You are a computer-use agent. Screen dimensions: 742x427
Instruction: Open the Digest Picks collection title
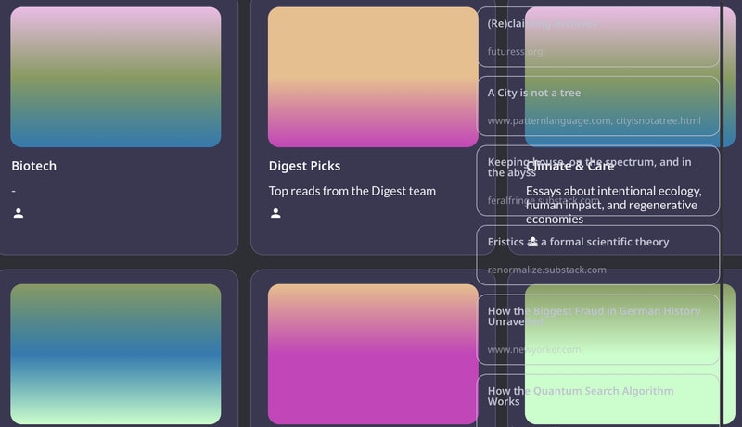pyautogui.click(x=304, y=166)
